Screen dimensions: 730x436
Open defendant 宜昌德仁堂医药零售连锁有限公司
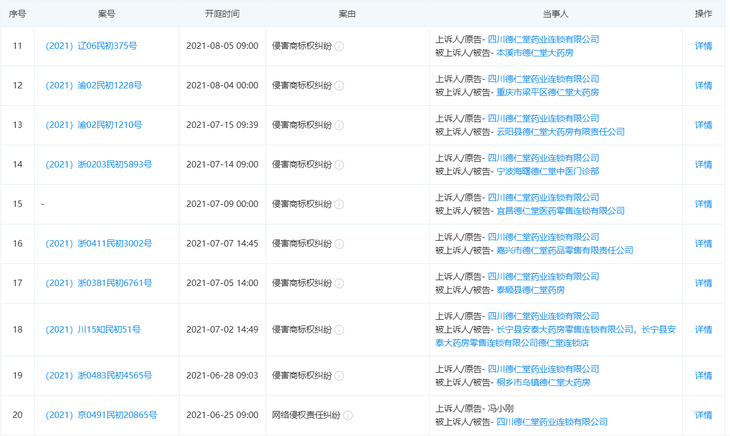[560, 211]
